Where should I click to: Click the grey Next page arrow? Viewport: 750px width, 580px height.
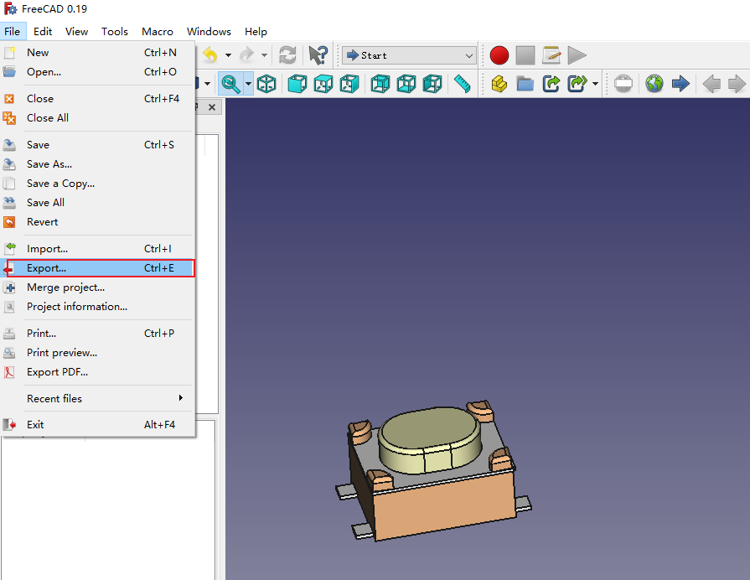pos(737,84)
